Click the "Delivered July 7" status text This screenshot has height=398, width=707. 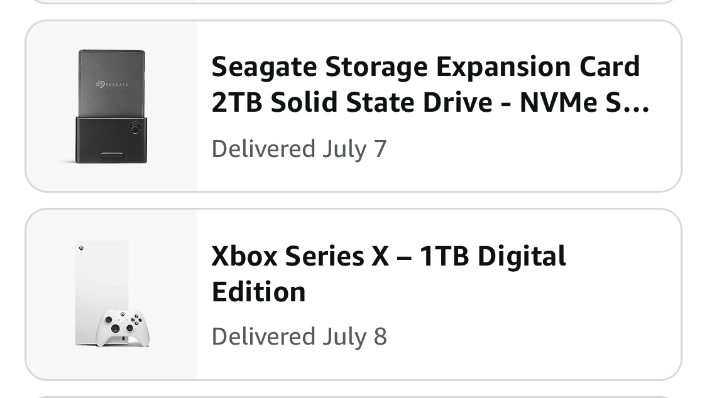click(299, 149)
